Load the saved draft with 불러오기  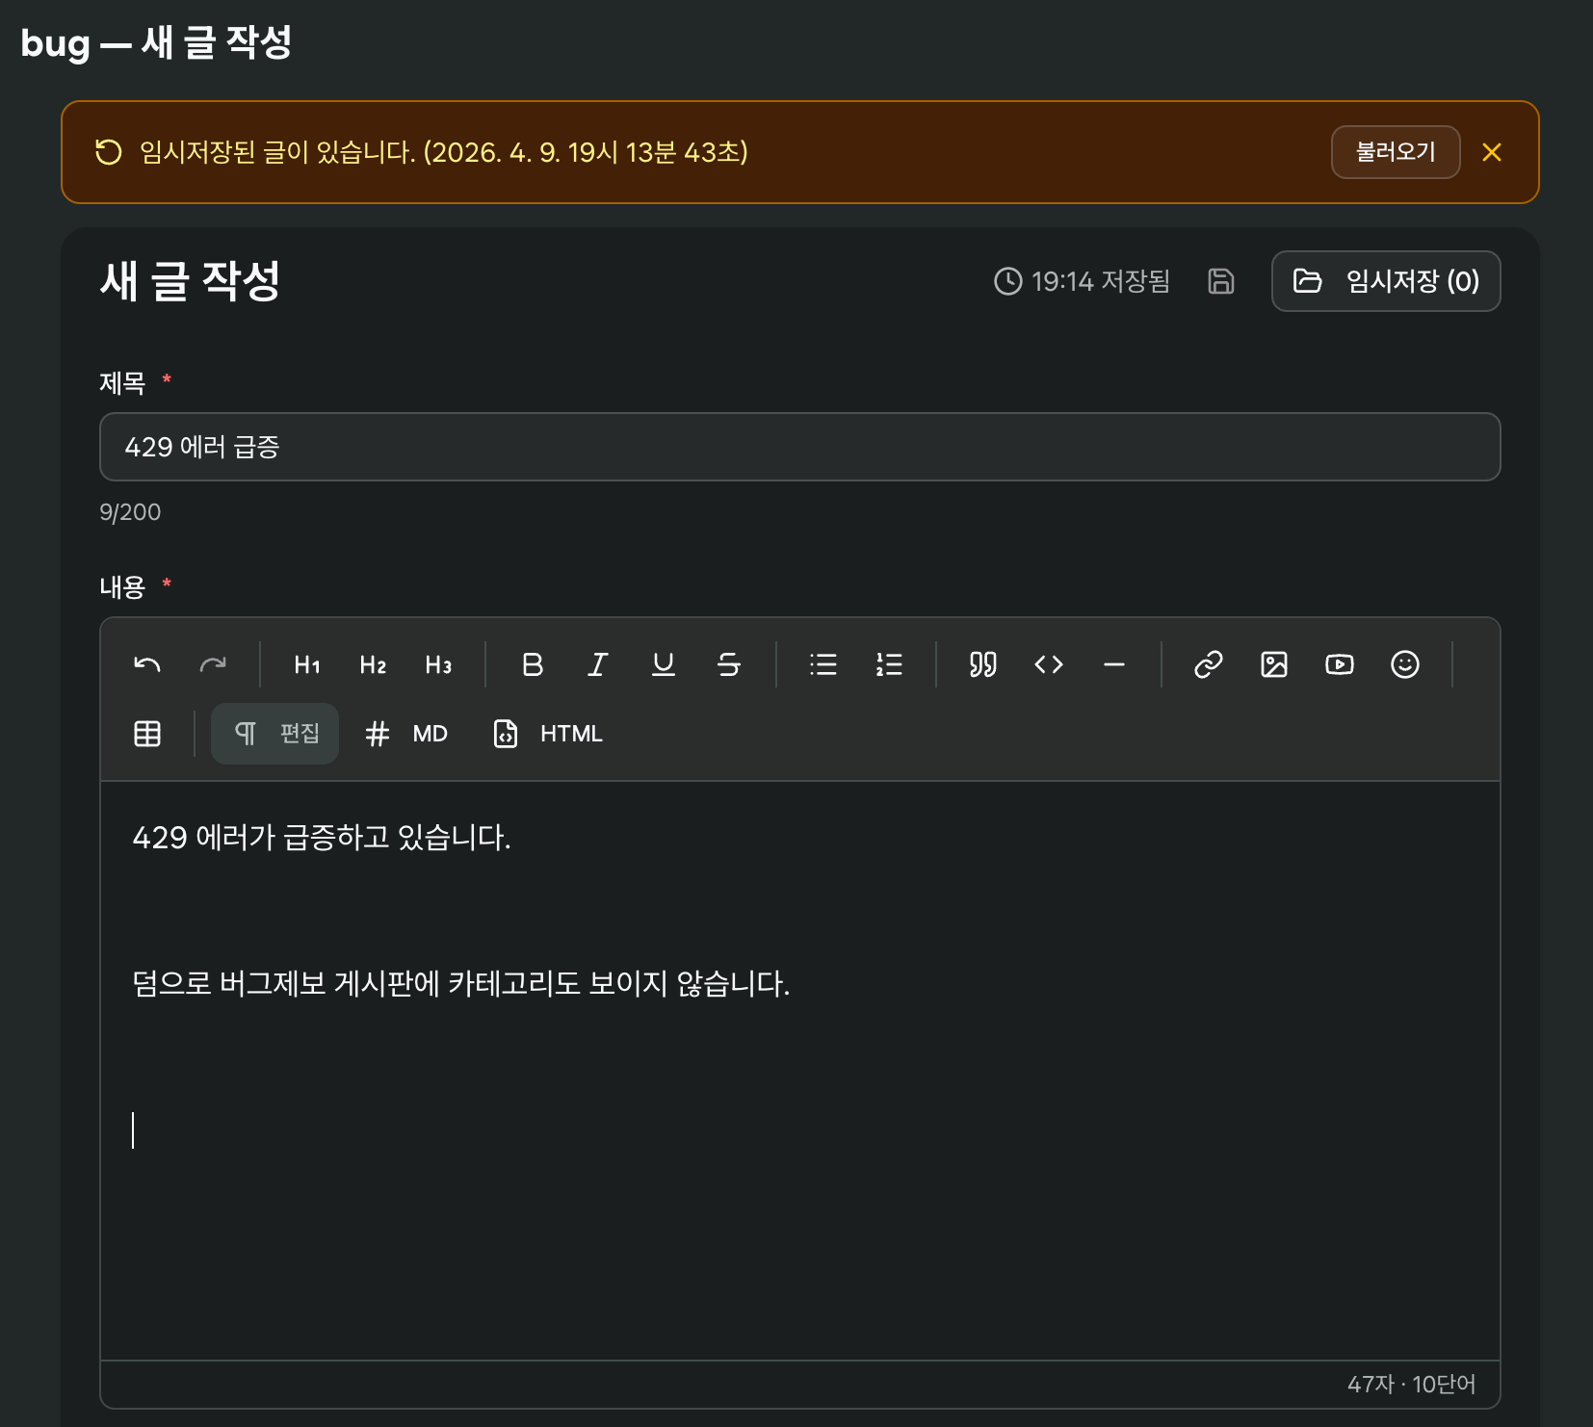tap(1396, 152)
